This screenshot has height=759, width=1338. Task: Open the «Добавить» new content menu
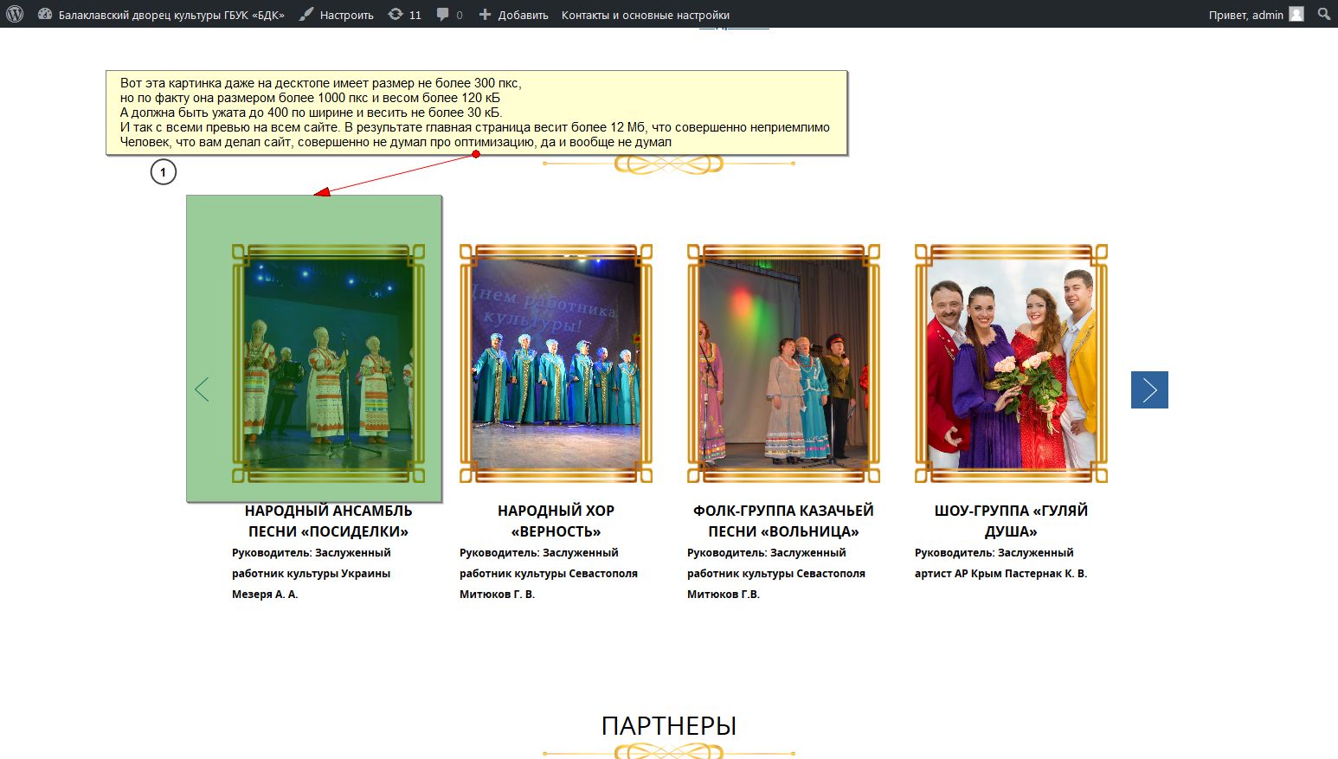pyautogui.click(x=524, y=15)
